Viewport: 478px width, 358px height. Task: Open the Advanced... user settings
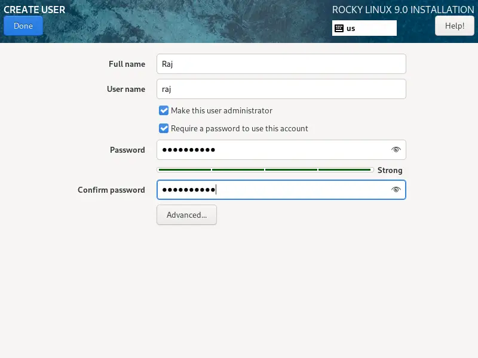186,215
